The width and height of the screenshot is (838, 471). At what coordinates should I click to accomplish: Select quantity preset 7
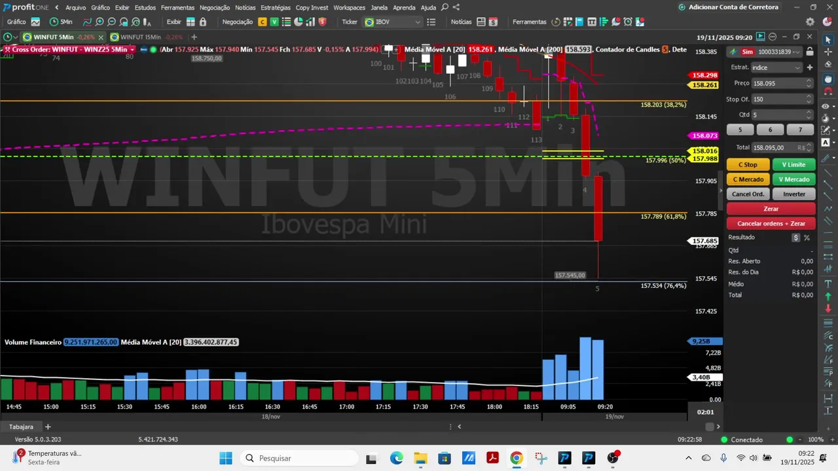[800, 130]
